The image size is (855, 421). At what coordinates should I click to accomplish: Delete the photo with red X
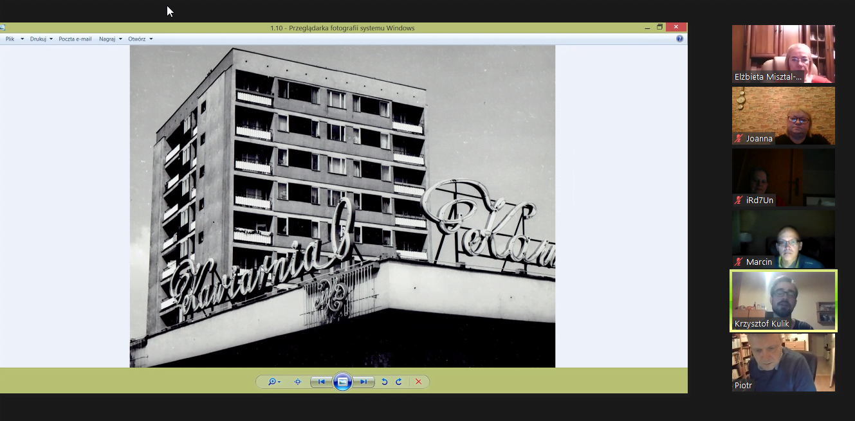click(x=418, y=382)
